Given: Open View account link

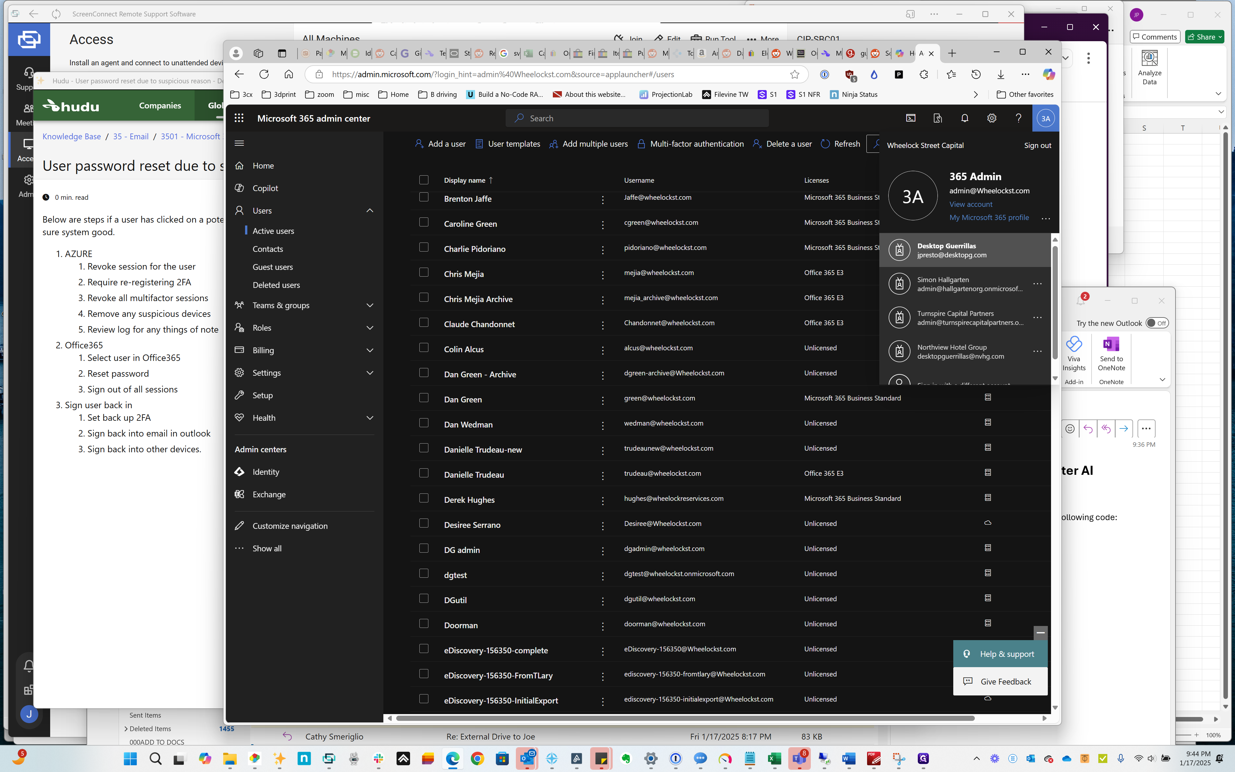Looking at the screenshot, I should (x=971, y=204).
